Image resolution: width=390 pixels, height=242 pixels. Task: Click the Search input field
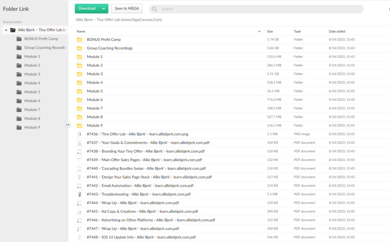click(259, 9)
